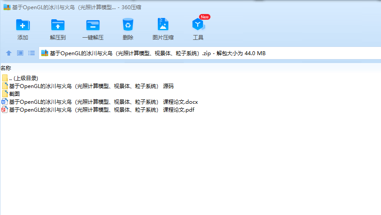Select the .. (上级目录) row
The height and width of the screenshot is (215, 381).
pyautogui.click(x=24, y=78)
